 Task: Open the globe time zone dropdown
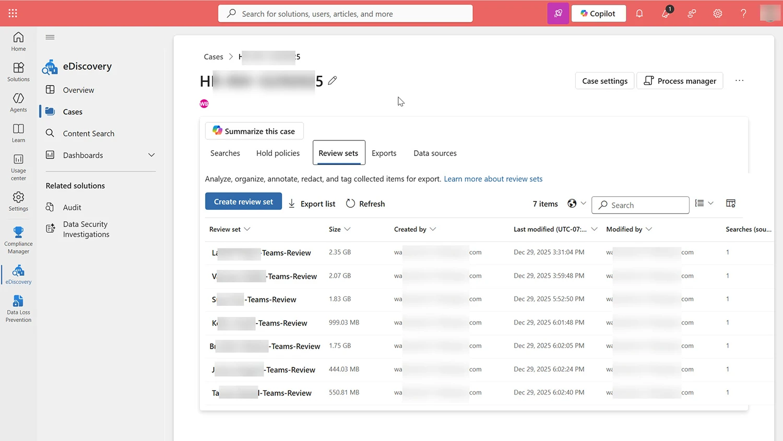tap(577, 204)
